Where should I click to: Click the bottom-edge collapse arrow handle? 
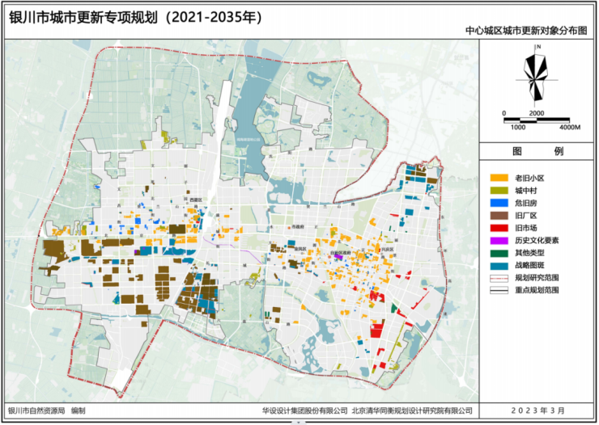click(x=299, y=423)
